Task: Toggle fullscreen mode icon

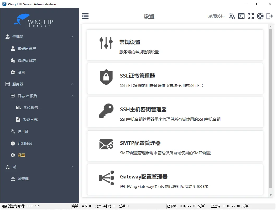Action: [251, 16]
